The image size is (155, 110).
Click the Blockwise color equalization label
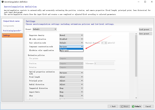pos(41,50)
